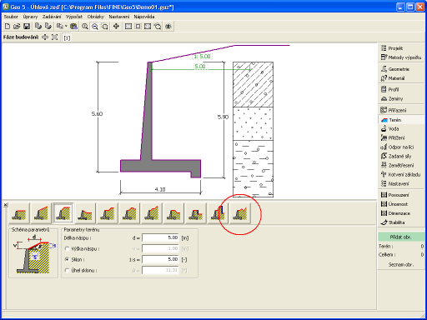The height and width of the screenshot is (320, 427).
Task: Select the Výška náspu radio button
Action: (x=67, y=248)
